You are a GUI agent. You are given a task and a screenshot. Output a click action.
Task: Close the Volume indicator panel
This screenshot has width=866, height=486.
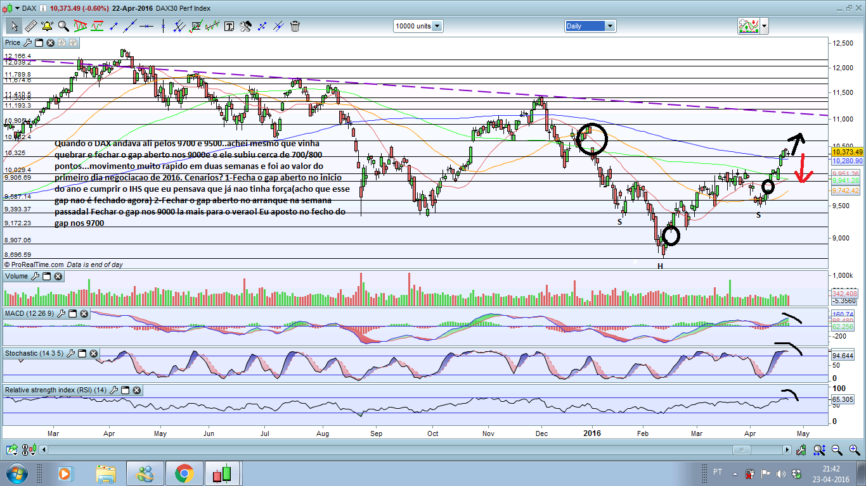58,277
